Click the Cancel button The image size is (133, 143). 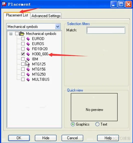72,138
